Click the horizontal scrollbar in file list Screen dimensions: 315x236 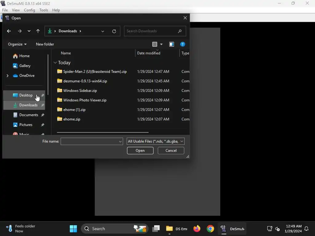pos(103,132)
